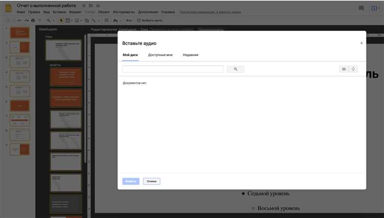Open the Файл menu
Image resolution: width=384 pixels, height=218 pixels.
[x=21, y=12]
